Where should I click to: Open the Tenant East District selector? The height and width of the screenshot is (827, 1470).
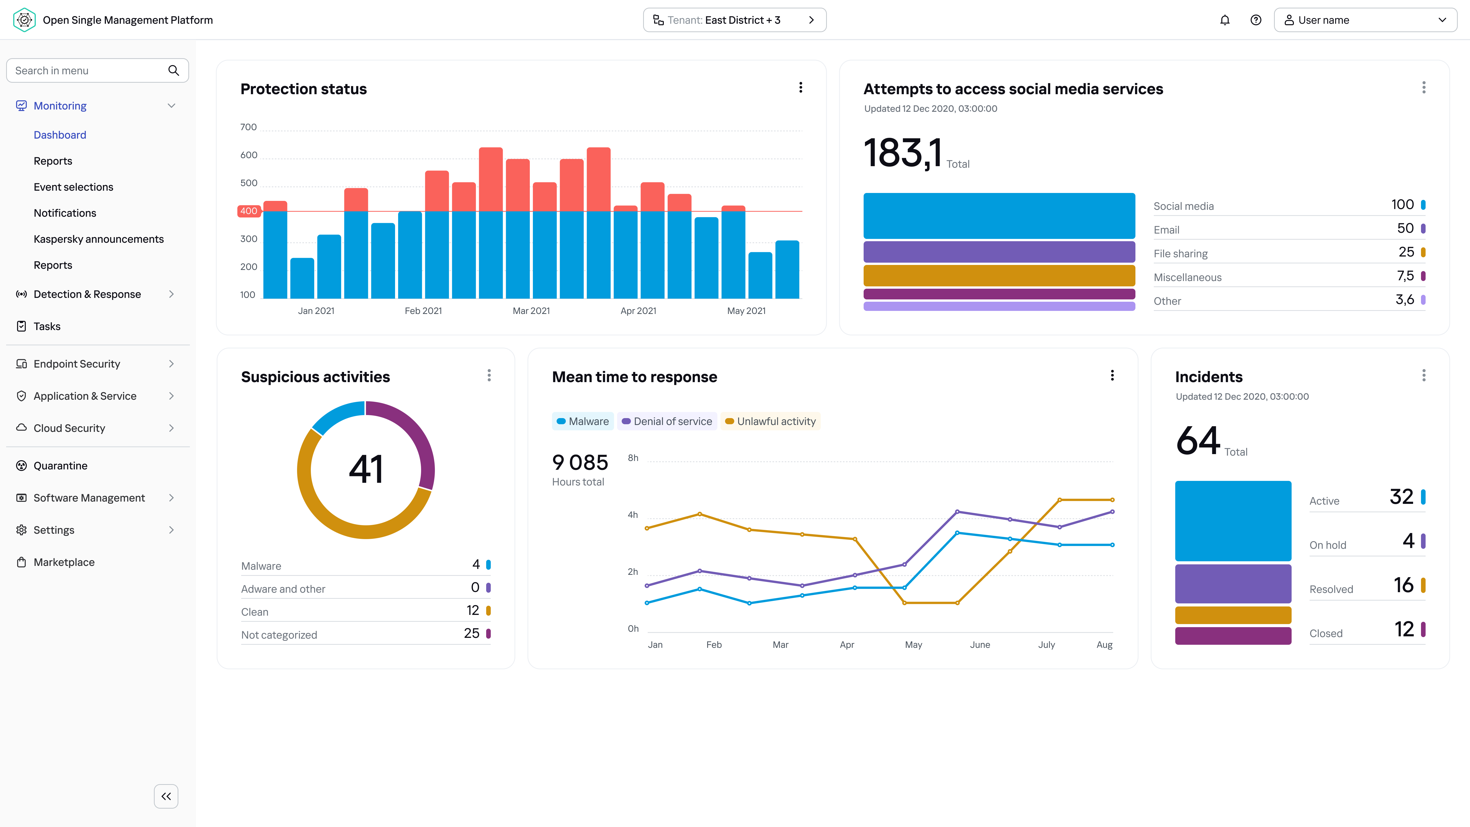(734, 20)
